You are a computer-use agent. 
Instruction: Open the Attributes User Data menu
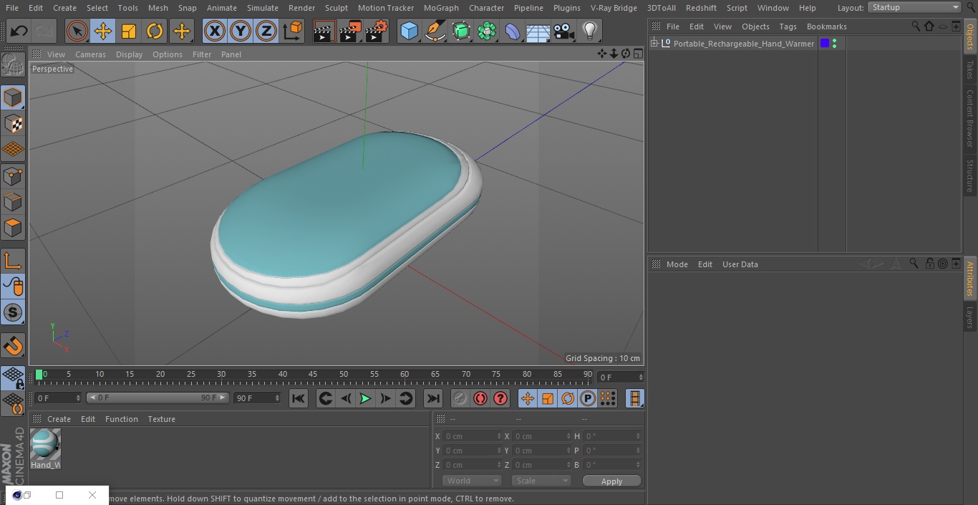pyautogui.click(x=740, y=264)
